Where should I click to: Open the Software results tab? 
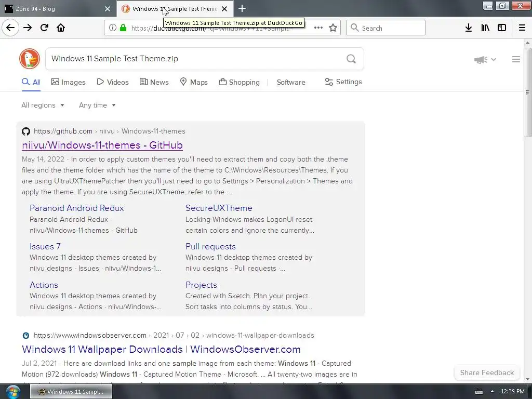(x=291, y=82)
